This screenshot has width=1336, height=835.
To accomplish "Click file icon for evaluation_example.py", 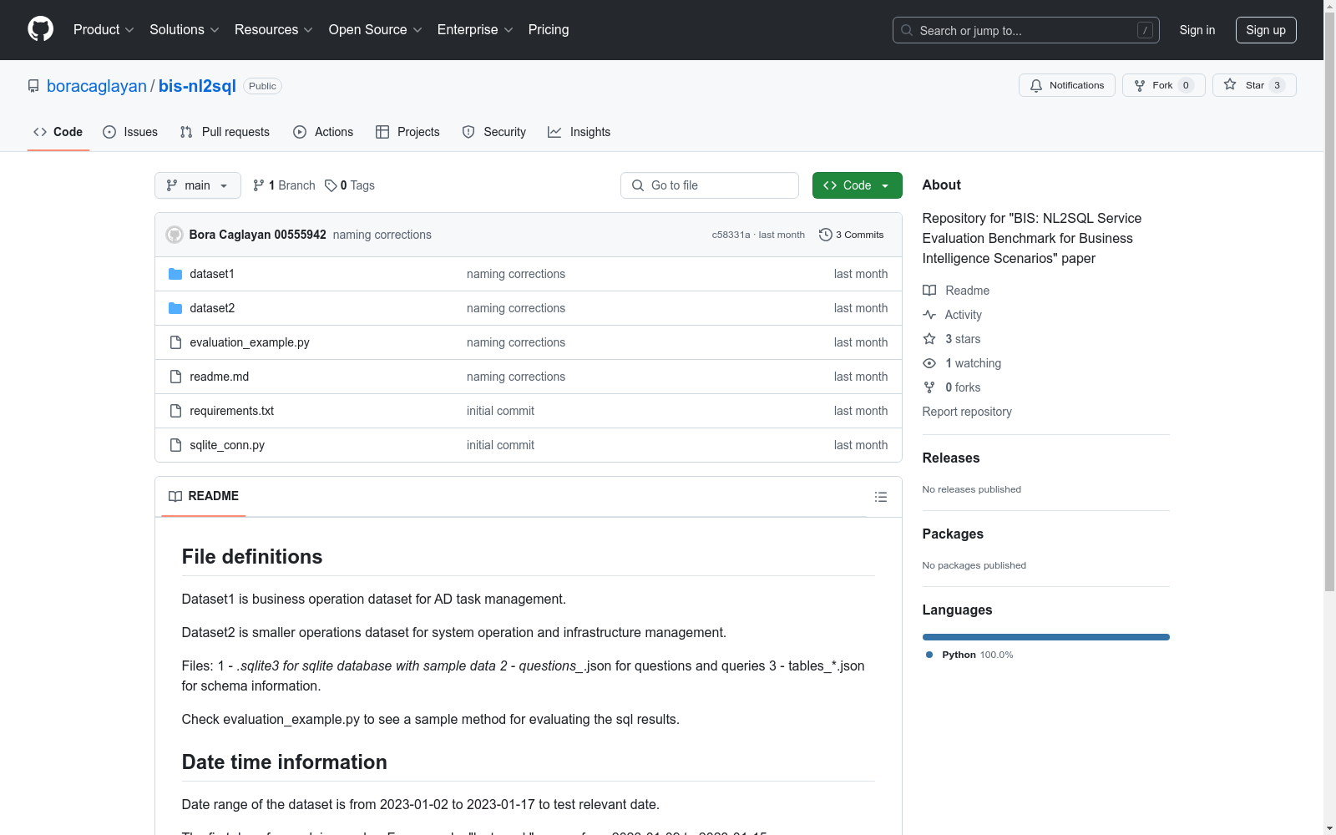I will pyautogui.click(x=175, y=342).
